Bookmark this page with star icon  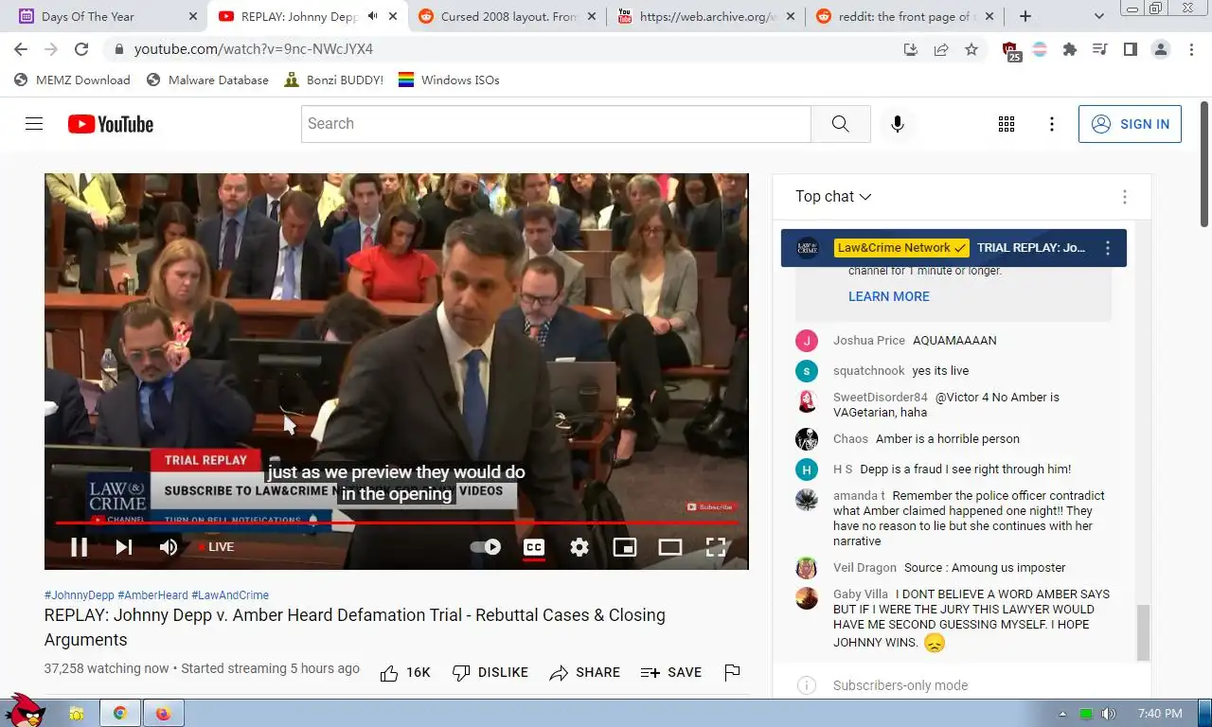pyautogui.click(x=971, y=49)
